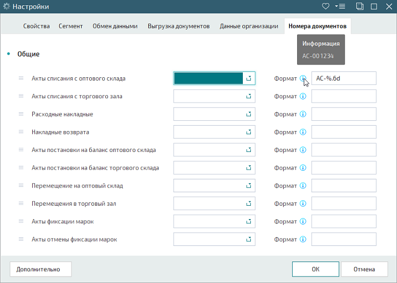This screenshot has width=397, height=283.
Task: Open the title bar list menu icon
Action: (x=340, y=6)
